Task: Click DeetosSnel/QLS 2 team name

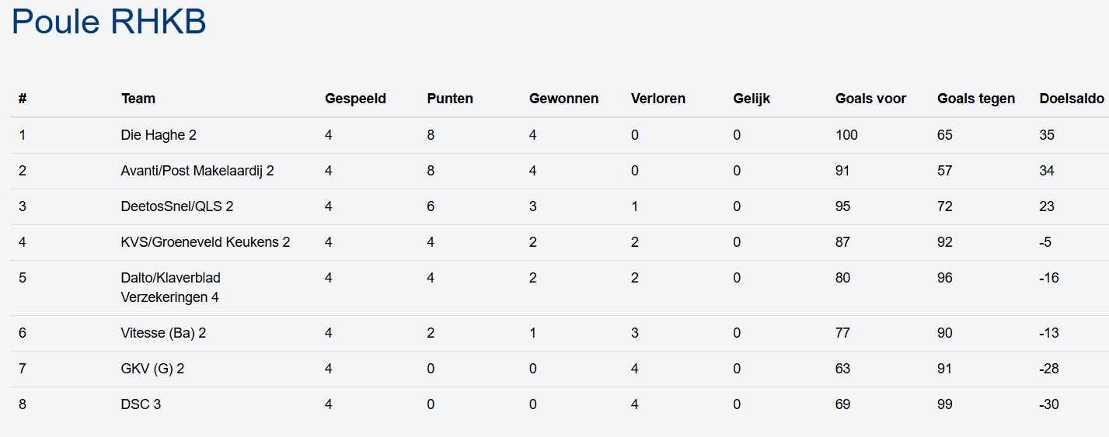Action: tap(177, 206)
